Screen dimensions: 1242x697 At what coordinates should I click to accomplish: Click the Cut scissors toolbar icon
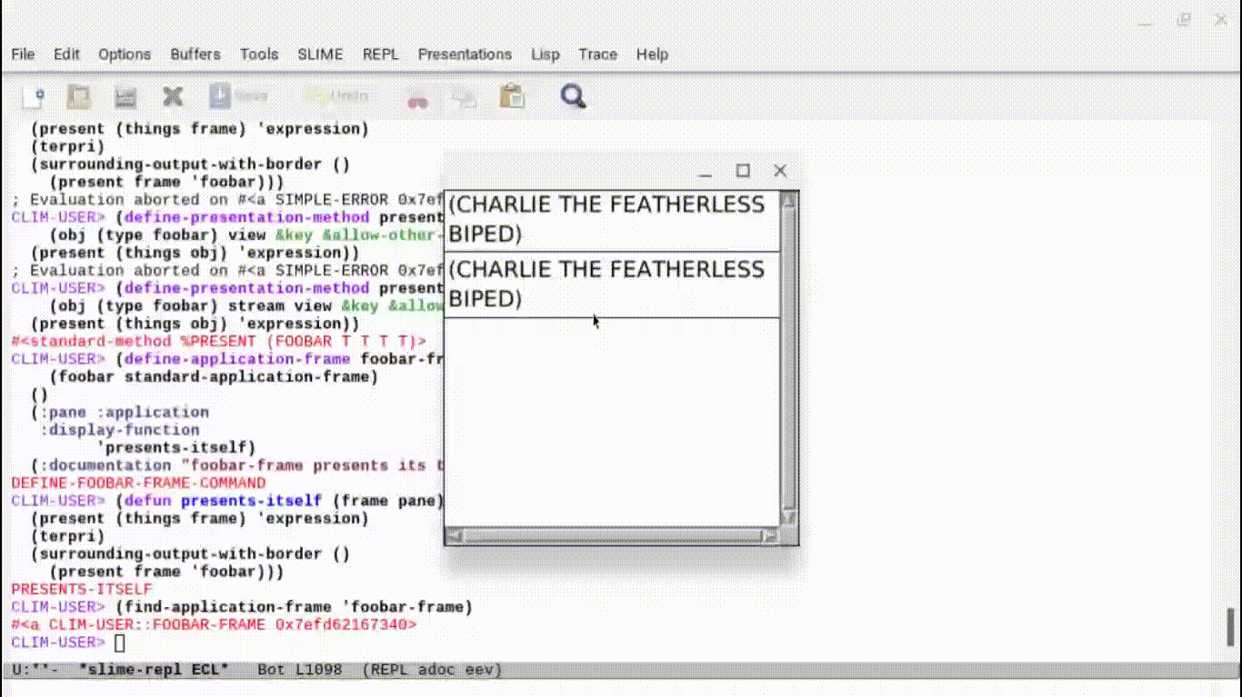click(x=417, y=98)
